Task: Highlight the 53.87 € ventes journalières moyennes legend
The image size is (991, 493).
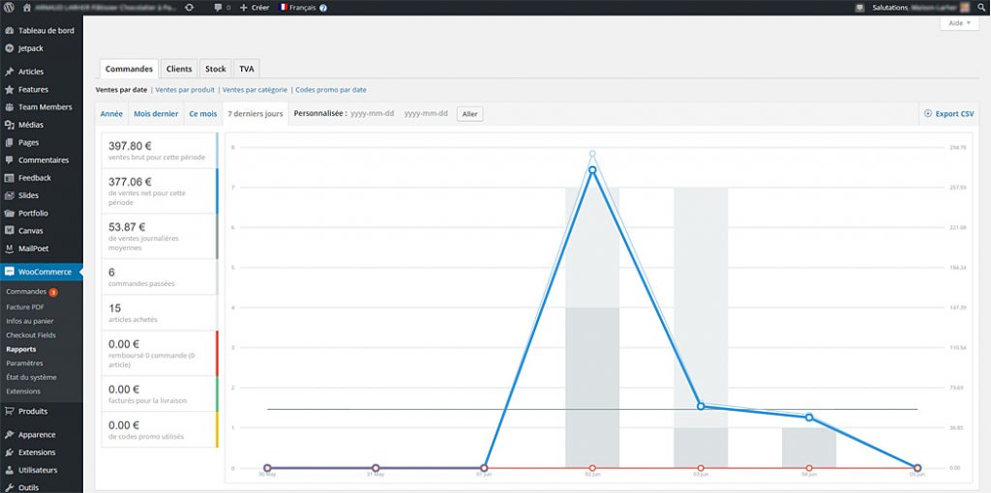Action: [160, 236]
